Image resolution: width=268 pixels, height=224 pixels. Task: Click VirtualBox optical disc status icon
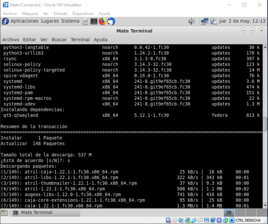(x=175, y=220)
